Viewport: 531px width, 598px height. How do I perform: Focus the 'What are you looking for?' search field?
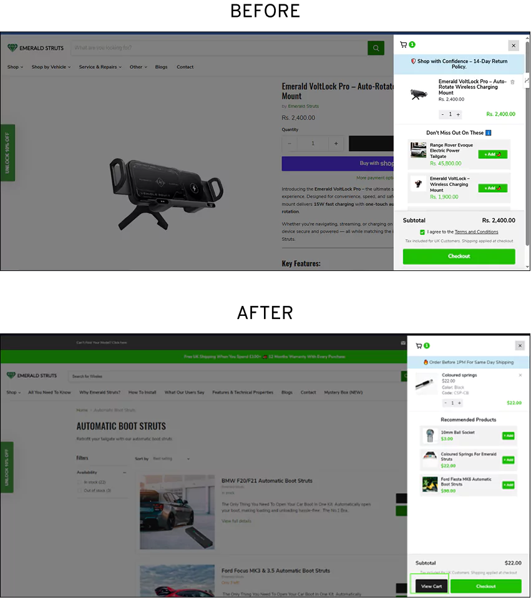tap(218, 48)
